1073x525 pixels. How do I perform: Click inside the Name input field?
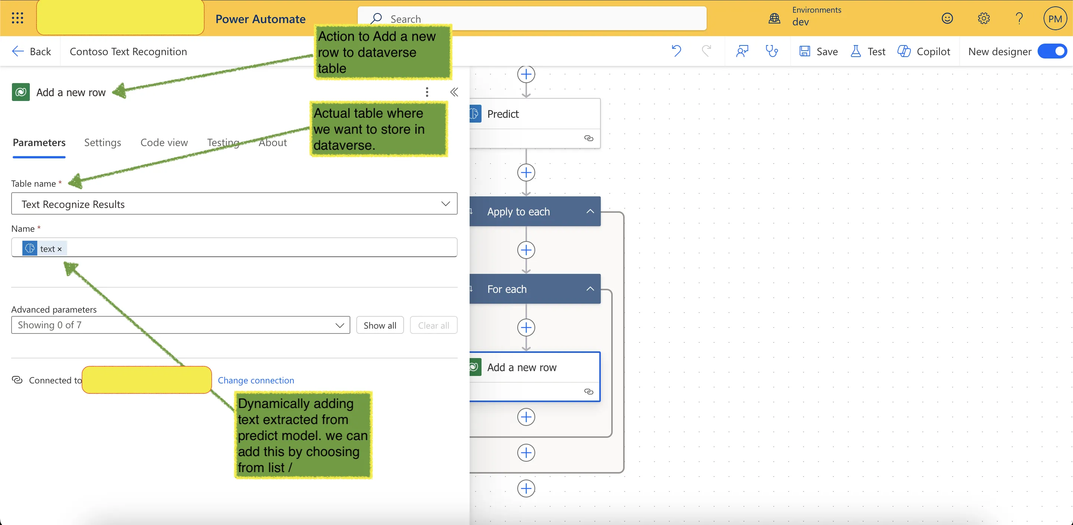coord(234,248)
